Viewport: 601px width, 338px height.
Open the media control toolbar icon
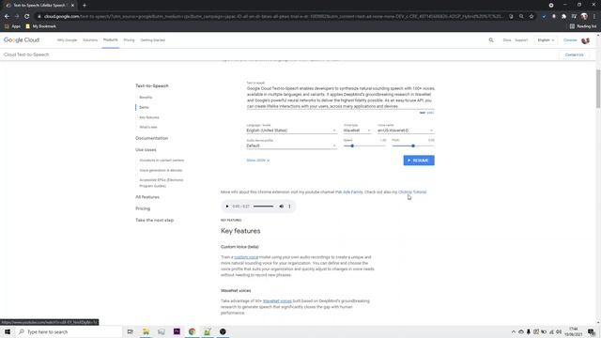[x=574, y=17]
